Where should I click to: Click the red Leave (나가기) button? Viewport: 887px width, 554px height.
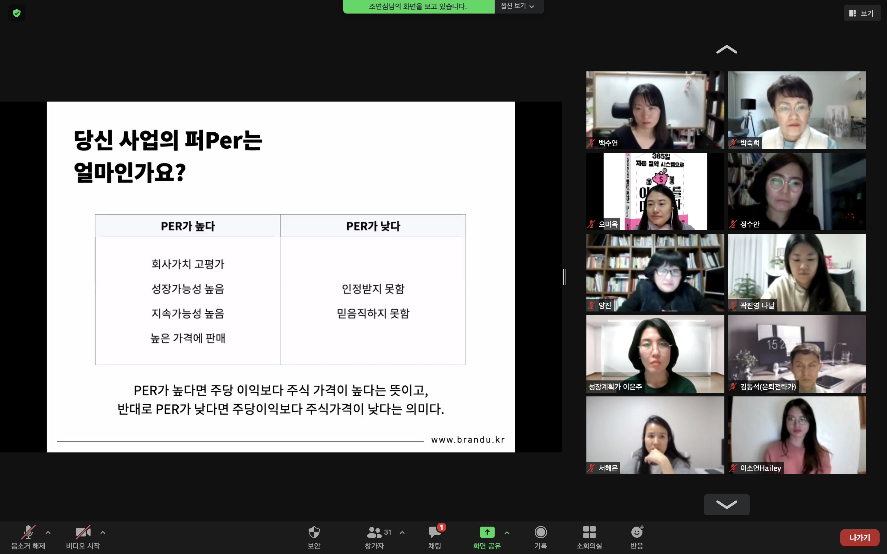[x=860, y=537]
